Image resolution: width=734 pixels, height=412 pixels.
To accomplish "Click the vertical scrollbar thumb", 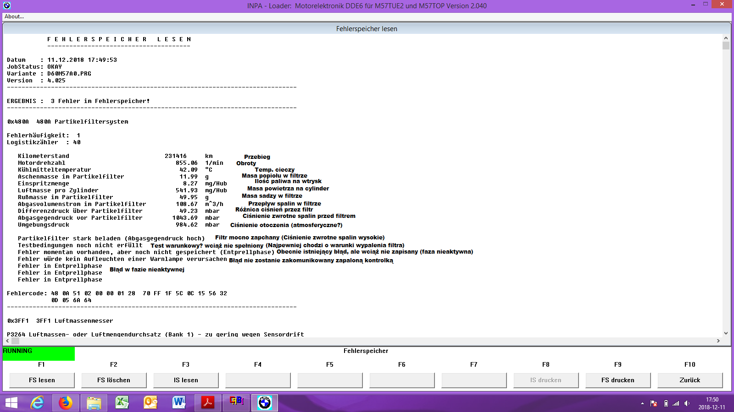I will point(726,45).
